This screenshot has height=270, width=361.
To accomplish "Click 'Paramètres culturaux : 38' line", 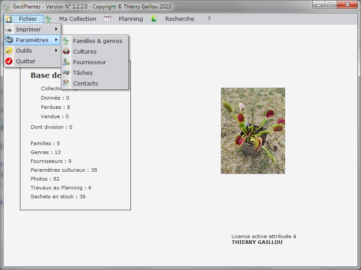I will (x=64, y=170).
